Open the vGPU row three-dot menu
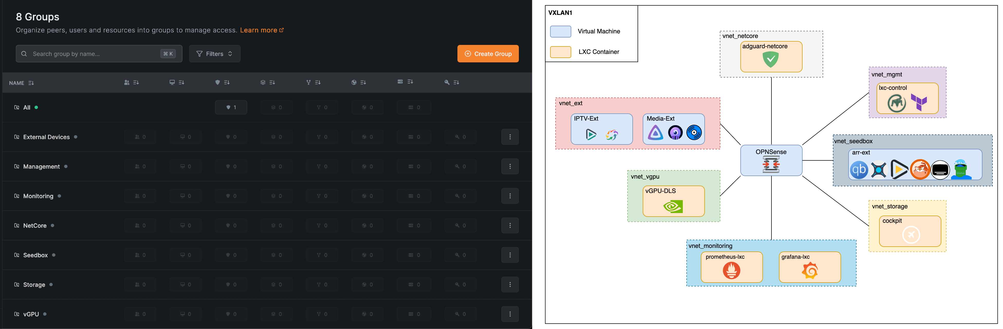The height and width of the screenshot is (329, 1003). point(510,314)
